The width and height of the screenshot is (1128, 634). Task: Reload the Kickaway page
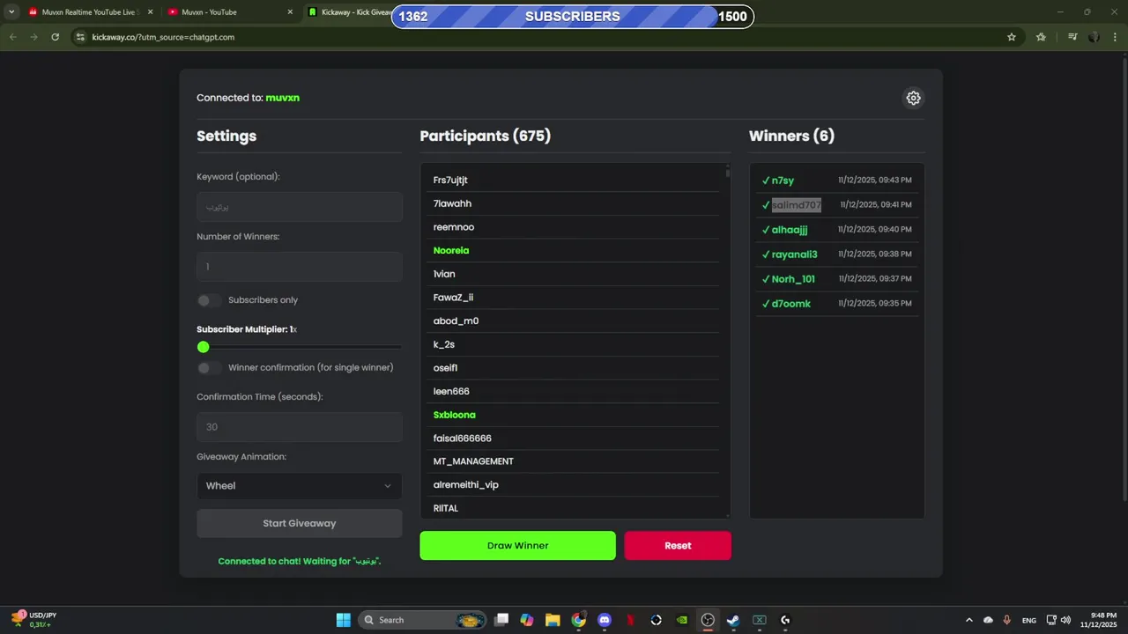pos(56,37)
